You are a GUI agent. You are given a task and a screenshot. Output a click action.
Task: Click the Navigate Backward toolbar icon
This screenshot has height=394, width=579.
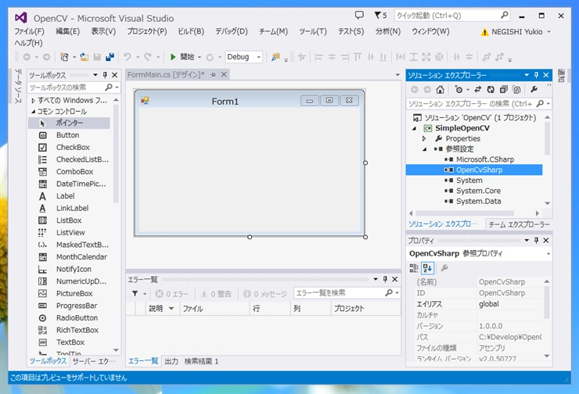tap(27, 57)
